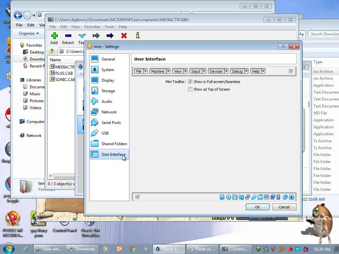Click the blue minus Extract icon in 7-Zip

[68, 35]
